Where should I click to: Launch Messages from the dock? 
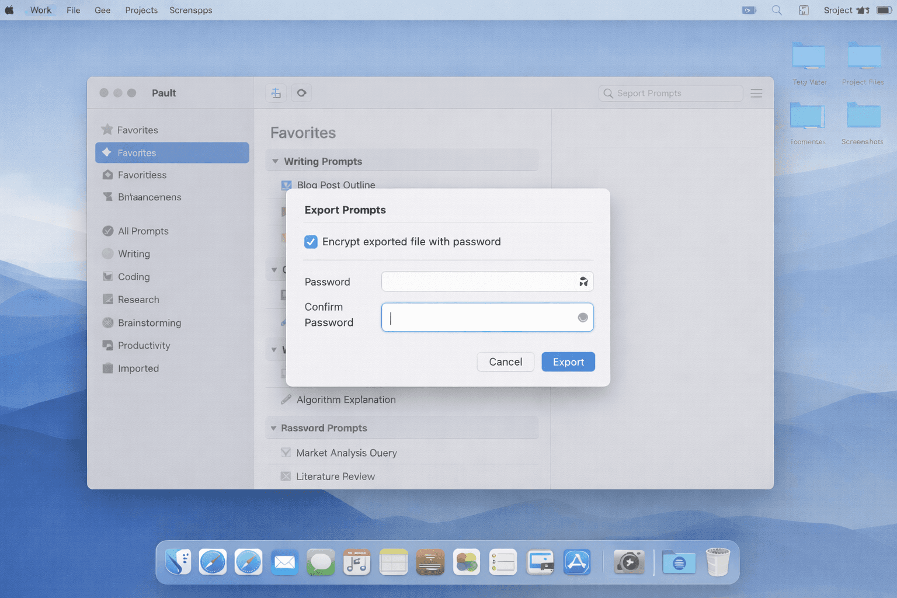(321, 562)
